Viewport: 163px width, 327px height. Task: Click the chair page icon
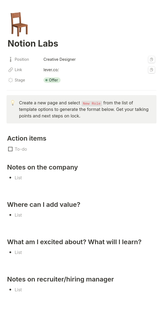coord(19,24)
